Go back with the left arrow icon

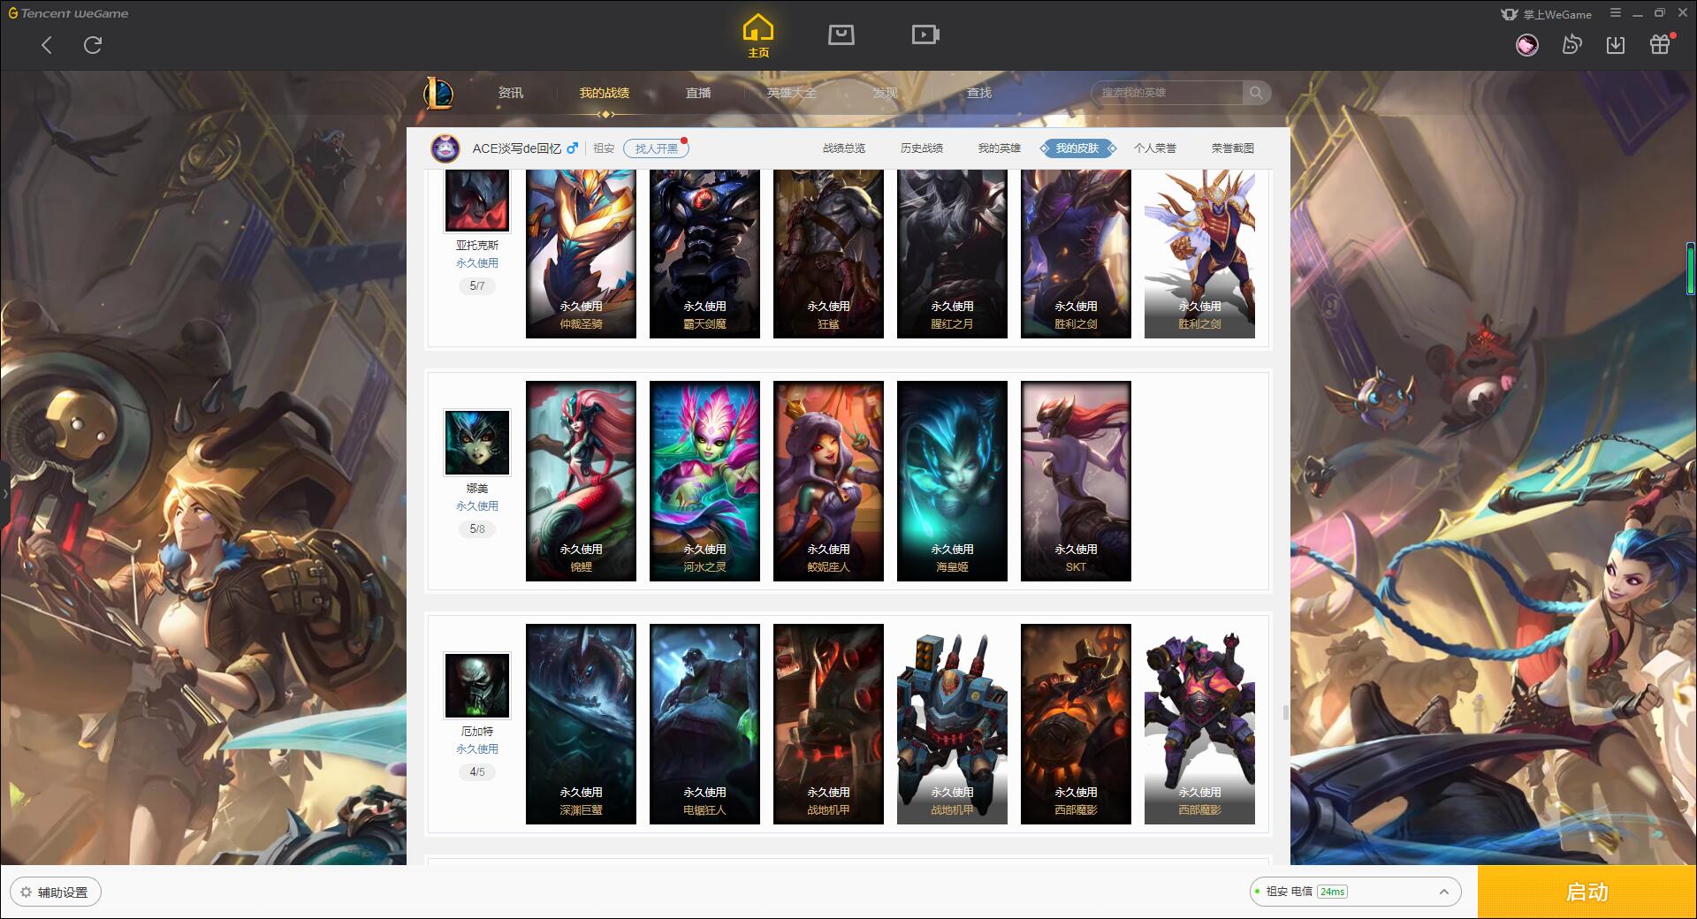coord(47,45)
